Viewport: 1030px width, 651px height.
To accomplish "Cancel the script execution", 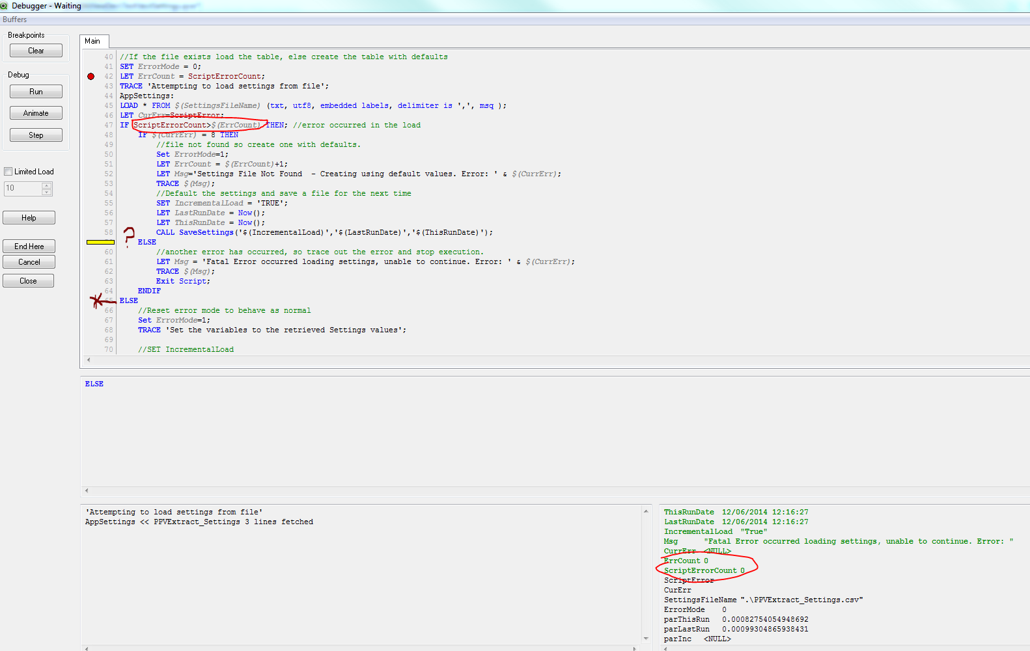I will pyautogui.click(x=29, y=262).
